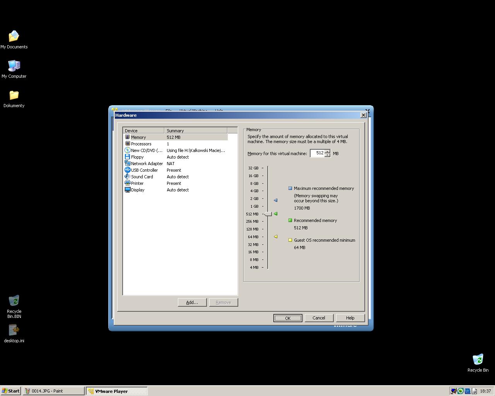Select the New CD/DVD device icon

tap(128, 150)
